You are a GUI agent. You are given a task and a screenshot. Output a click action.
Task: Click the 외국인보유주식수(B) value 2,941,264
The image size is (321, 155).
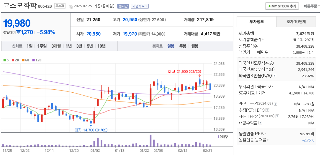pyautogui.click(x=306, y=69)
